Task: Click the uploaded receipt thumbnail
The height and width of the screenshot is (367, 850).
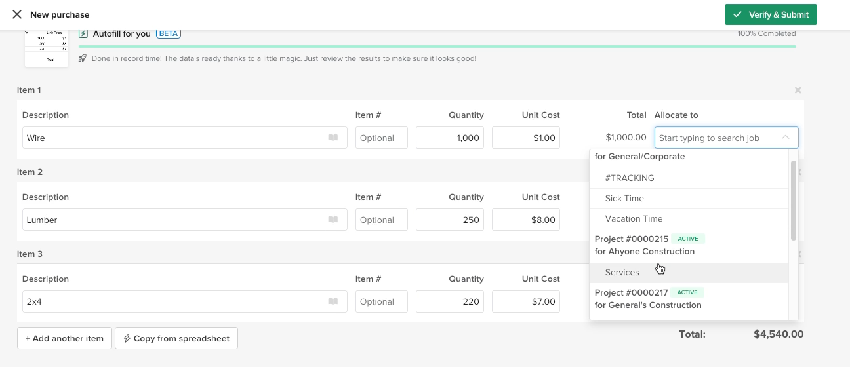Action: tap(47, 48)
